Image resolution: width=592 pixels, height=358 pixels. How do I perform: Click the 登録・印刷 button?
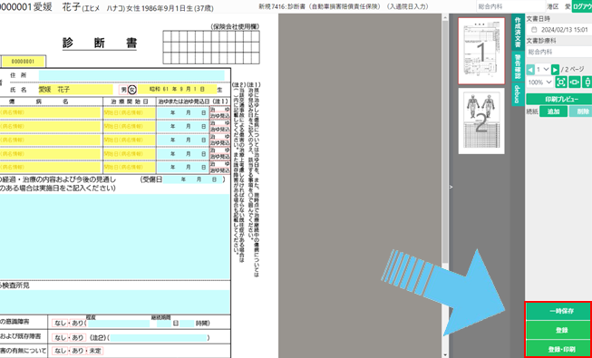558,349
